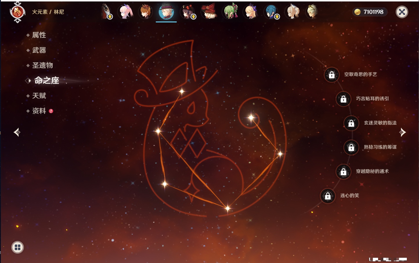Open the 天赋 talents menu

point(39,96)
